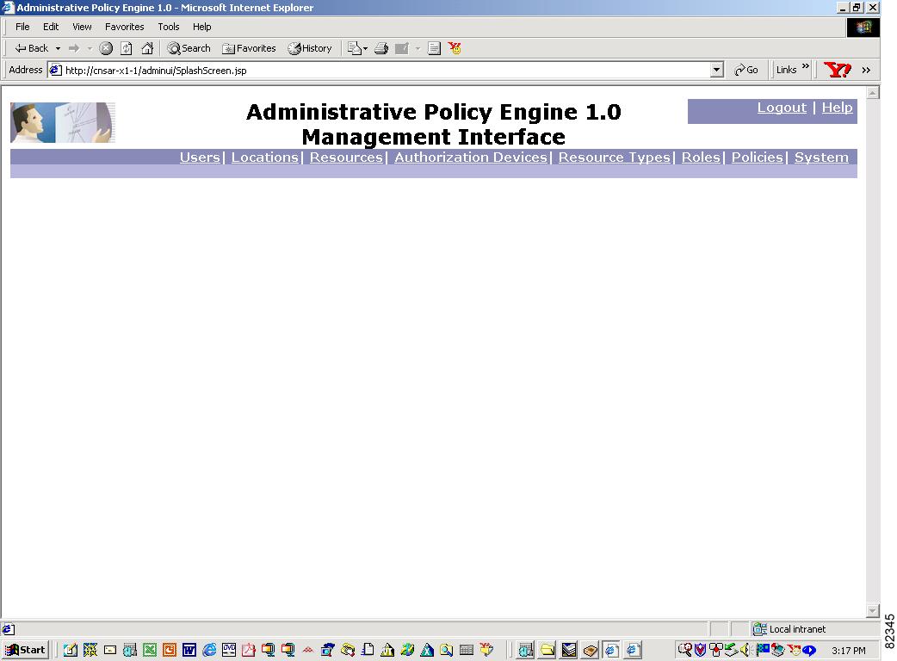This screenshot has height=661, width=897.
Task: Open the Authorization Devices link
Action: 471,158
